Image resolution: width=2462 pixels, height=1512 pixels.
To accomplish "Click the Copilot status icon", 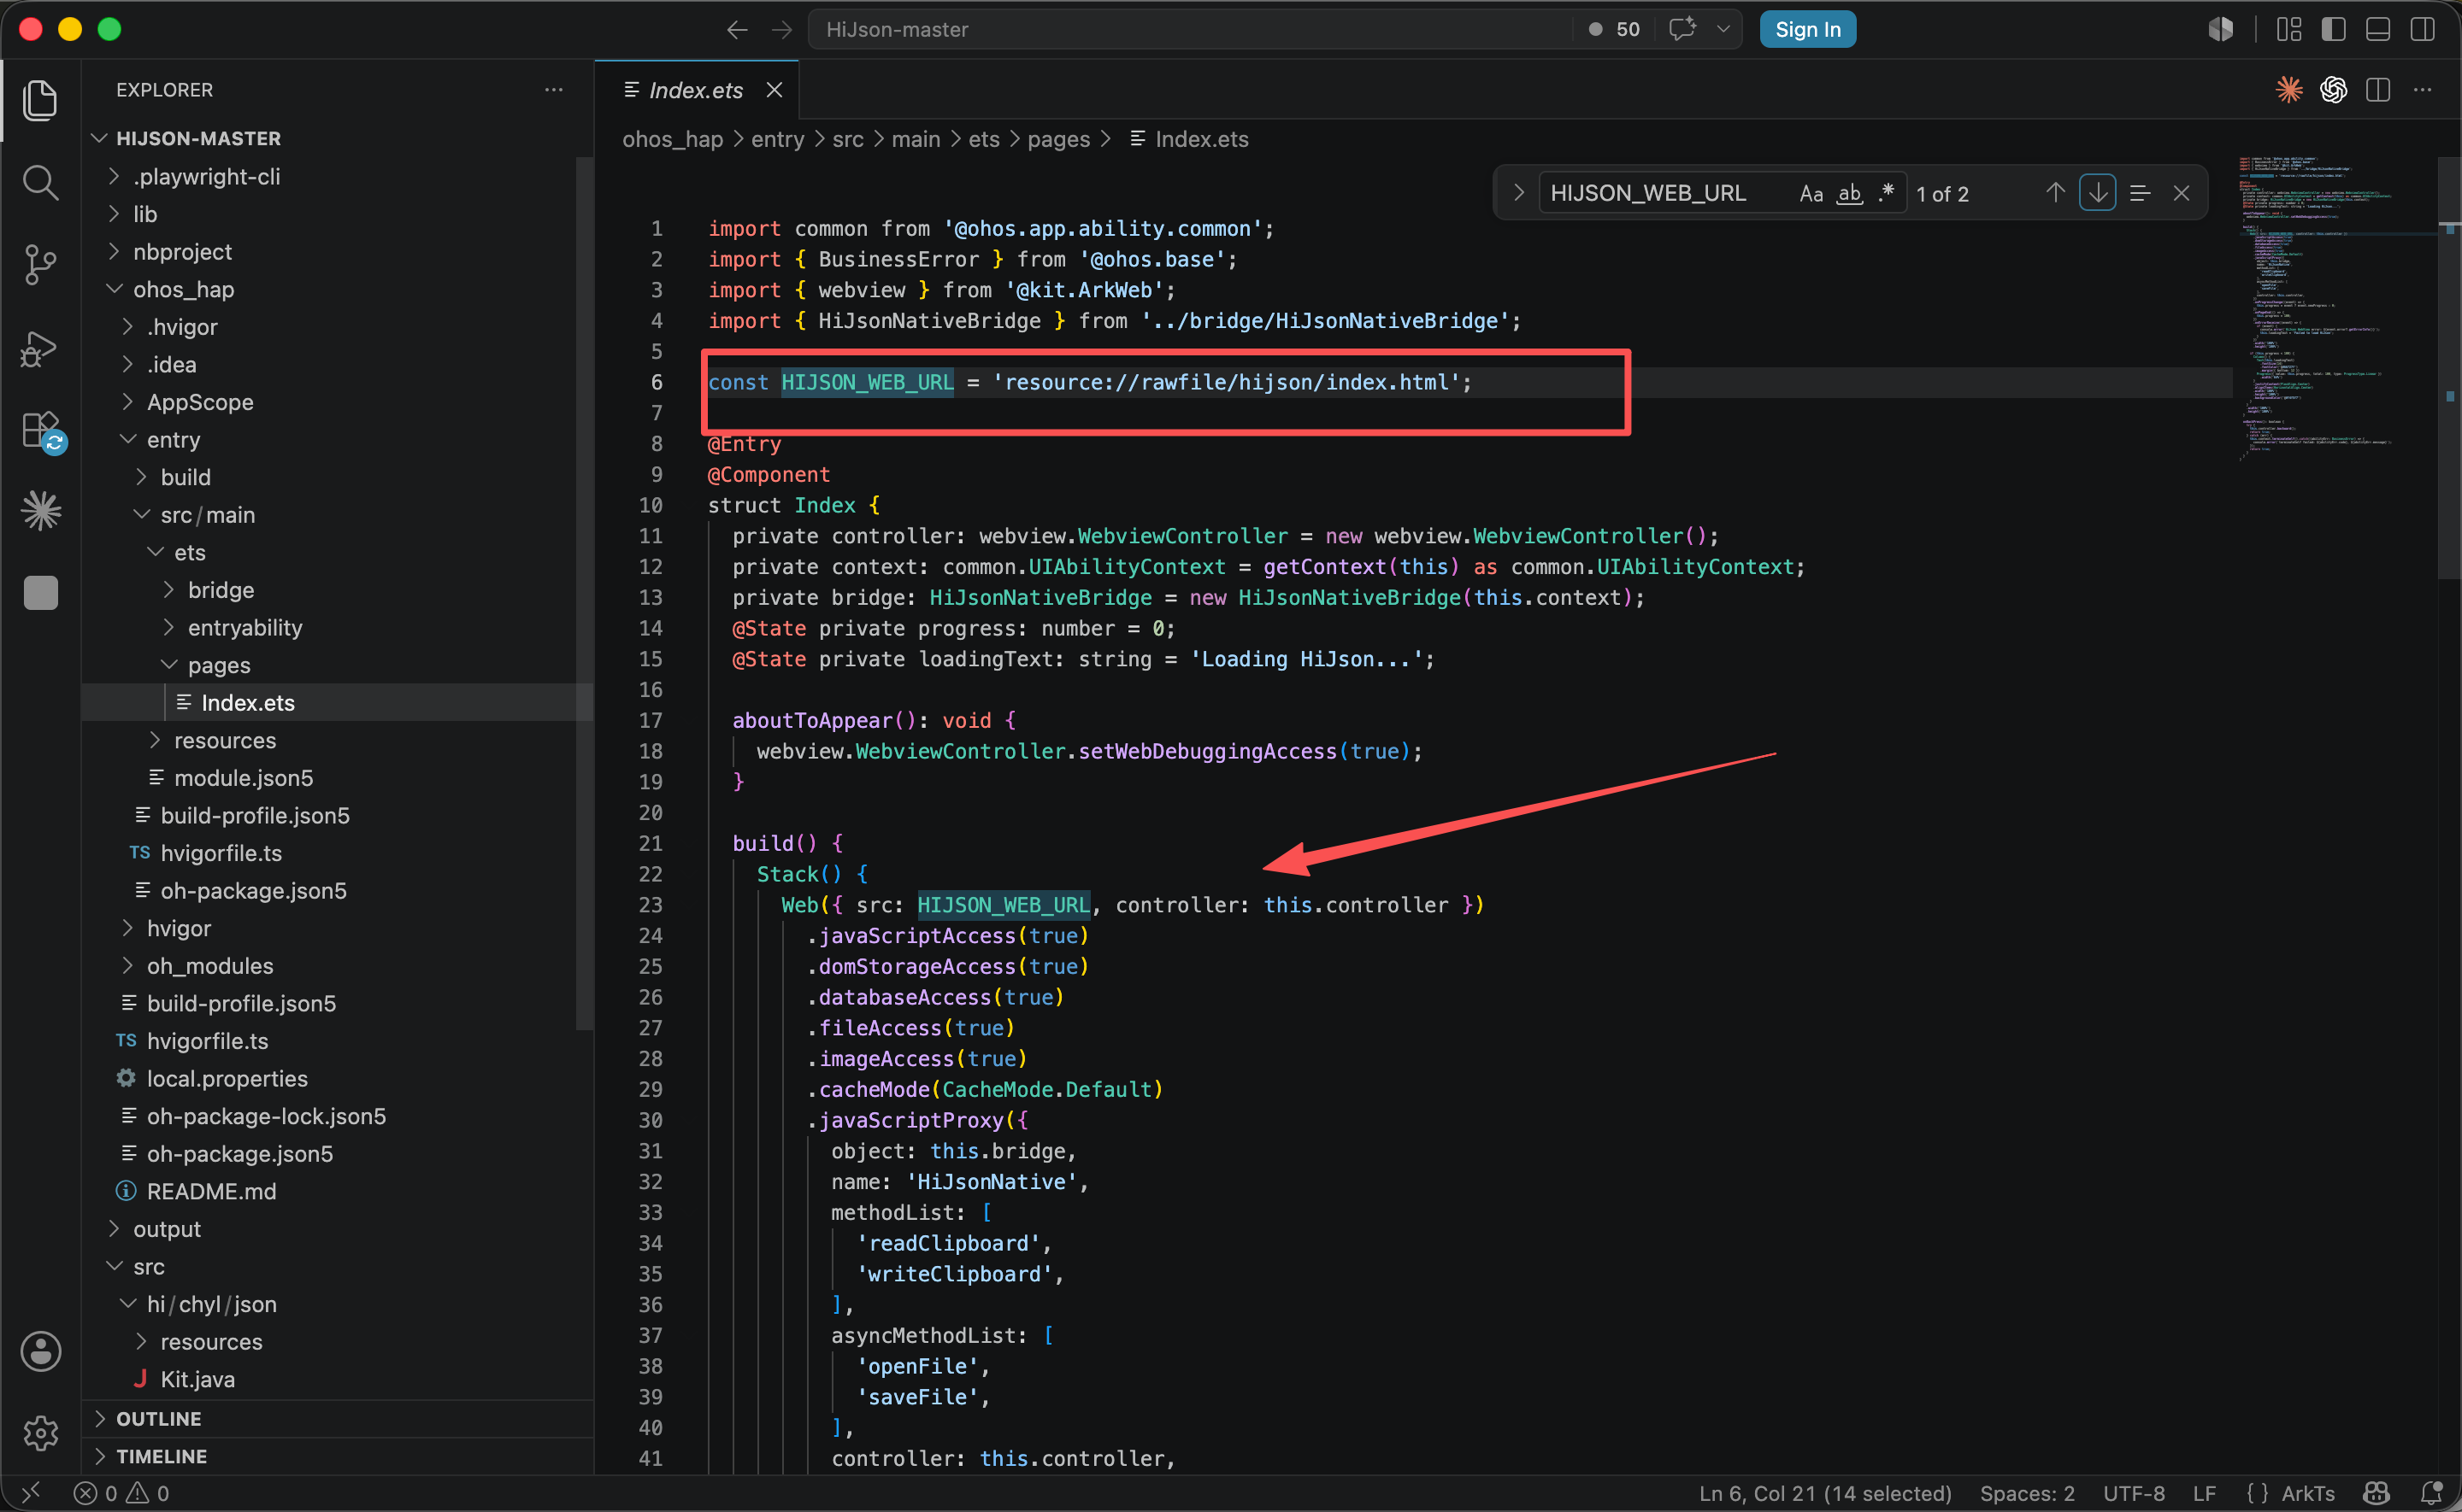I will (x=2377, y=1493).
